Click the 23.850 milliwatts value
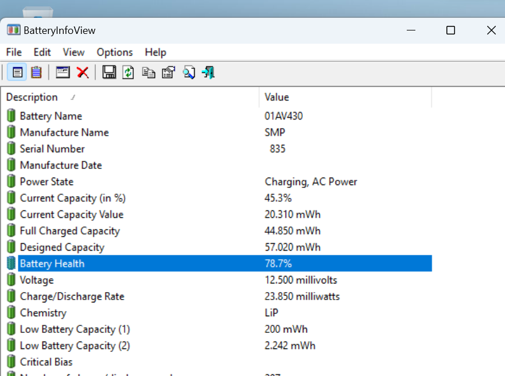The width and height of the screenshot is (505, 376). click(x=302, y=296)
